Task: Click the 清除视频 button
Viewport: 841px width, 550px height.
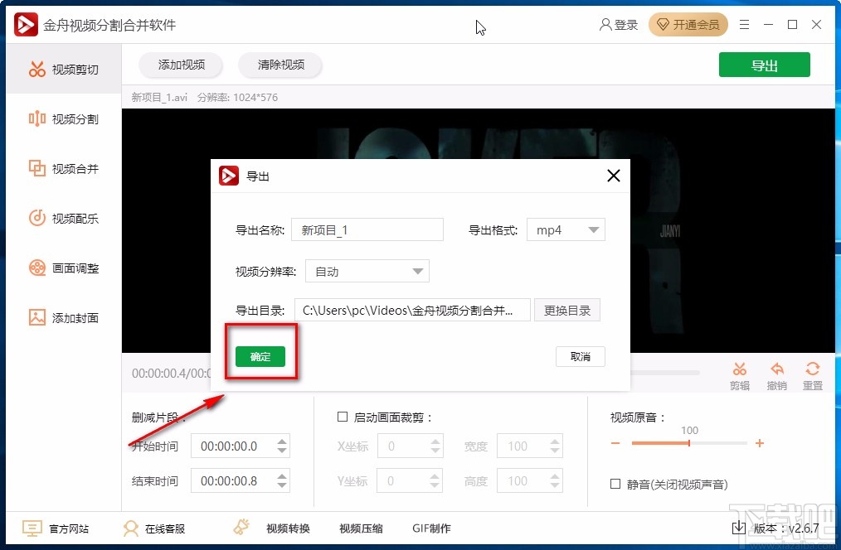Action: point(280,65)
